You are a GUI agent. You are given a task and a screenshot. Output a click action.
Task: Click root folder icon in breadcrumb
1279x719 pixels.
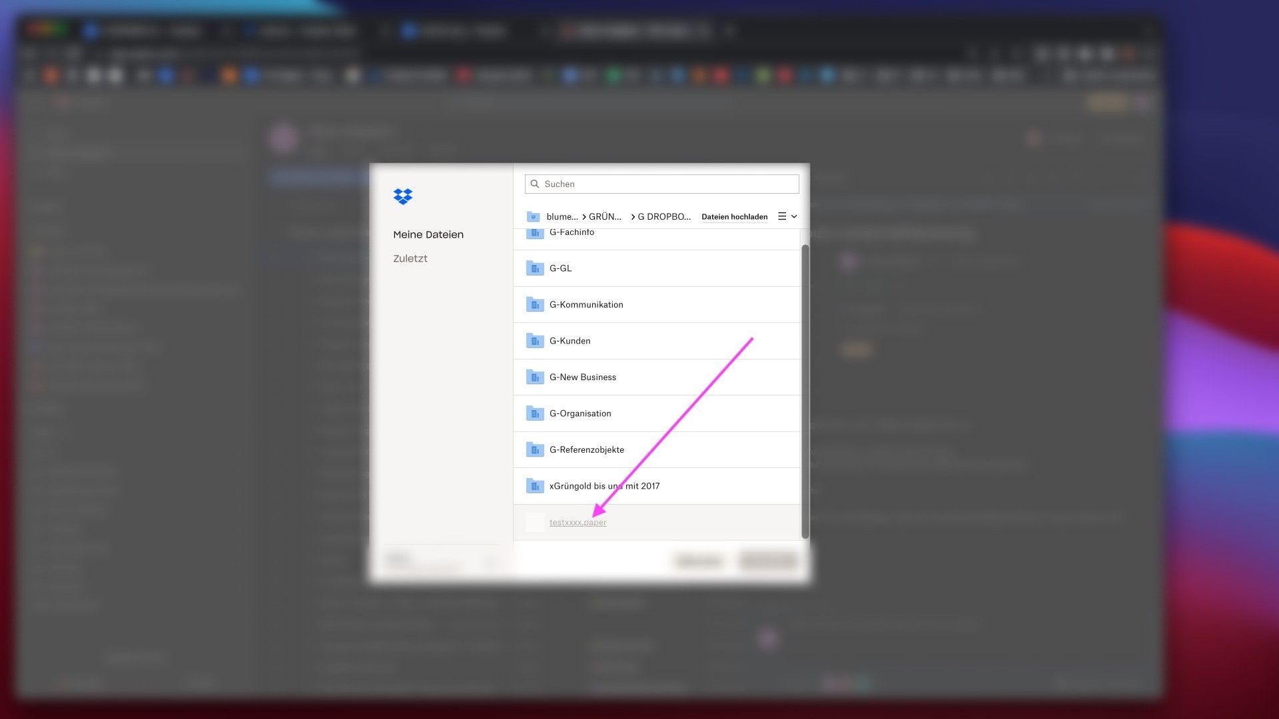(x=533, y=216)
